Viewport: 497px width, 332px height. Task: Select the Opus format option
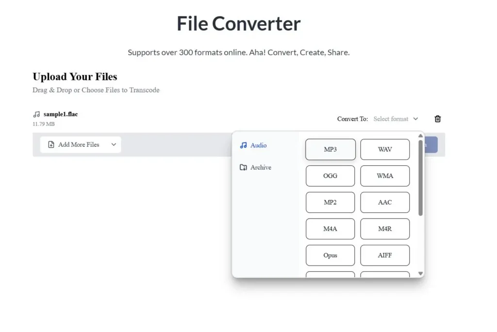coord(330,255)
